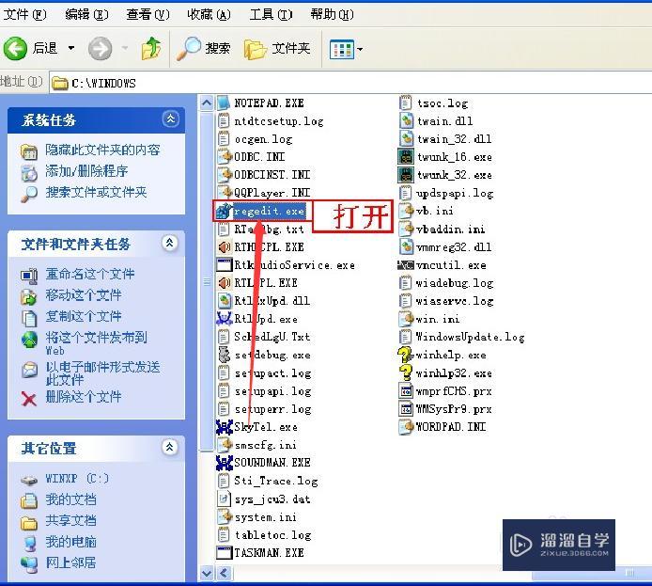This screenshot has height=586, width=652.
Task: Click 重命名这个文件 link
Action: pos(90,274)
